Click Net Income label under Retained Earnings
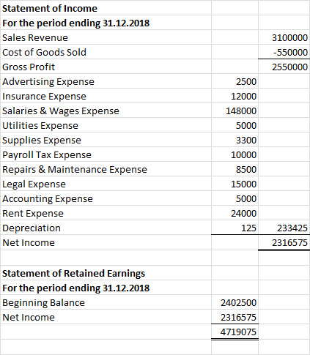The height and width of the screenshot is (355, 310). click(29, 318)
